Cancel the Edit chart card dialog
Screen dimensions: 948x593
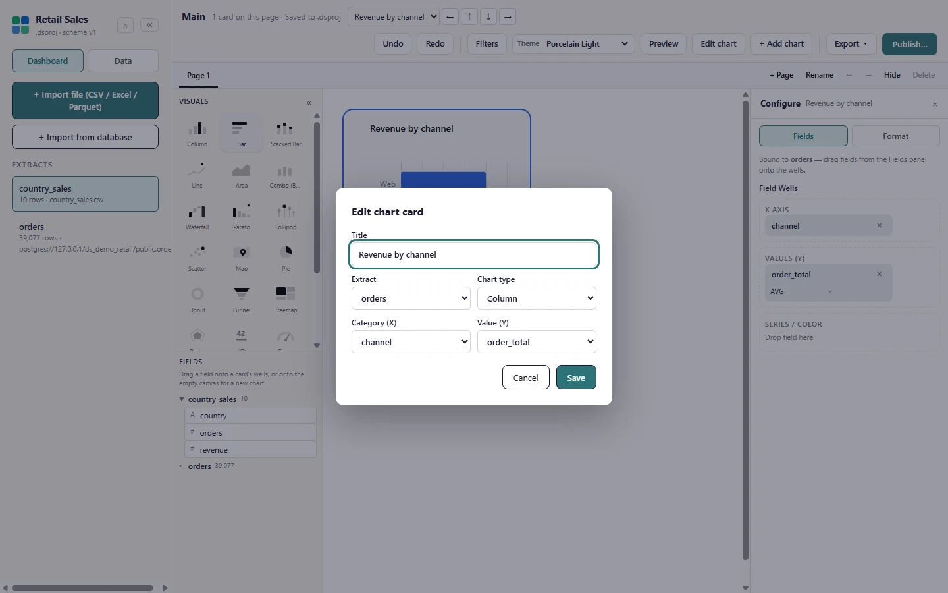tap(525, 378)
